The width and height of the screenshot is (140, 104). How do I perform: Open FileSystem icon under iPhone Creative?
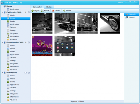pyautogui.click(x=8, y=64)
